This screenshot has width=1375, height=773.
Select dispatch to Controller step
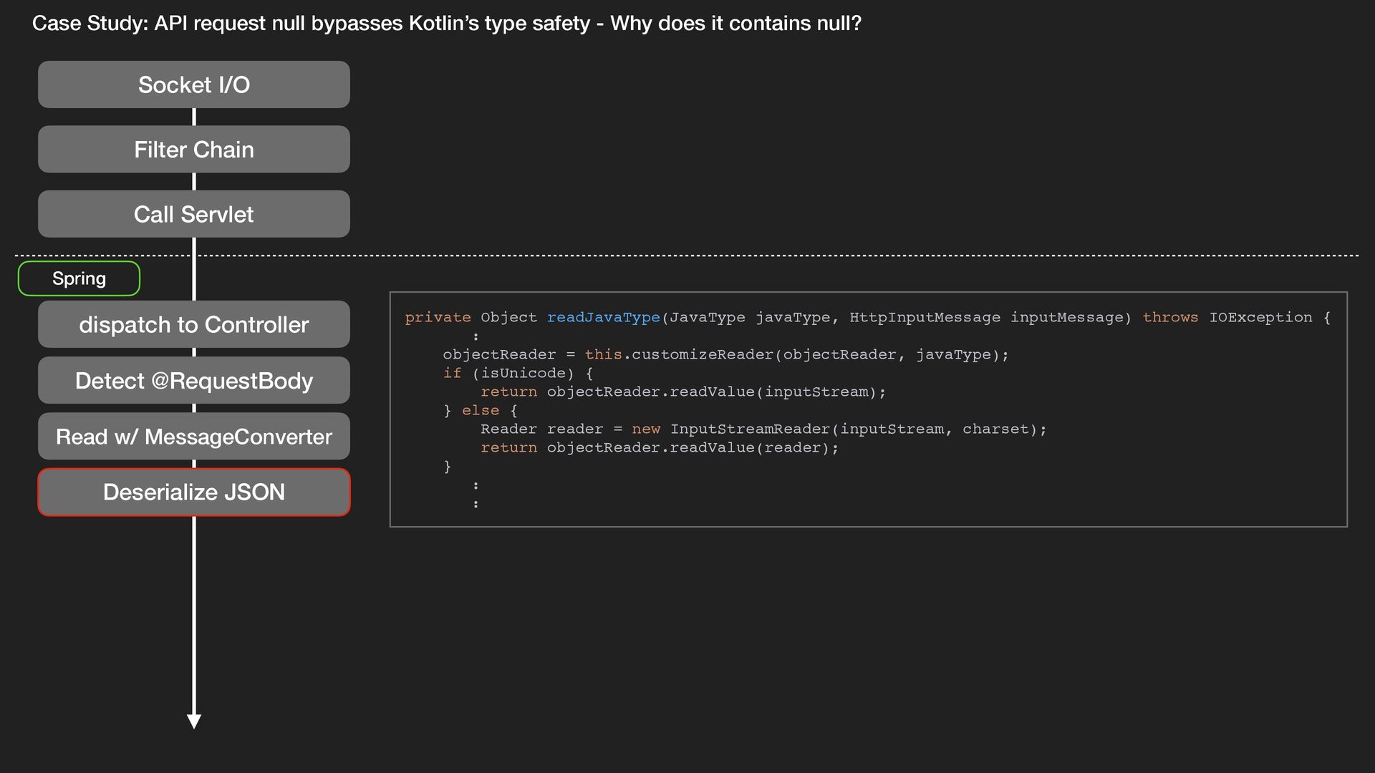(x=193, y=324)
